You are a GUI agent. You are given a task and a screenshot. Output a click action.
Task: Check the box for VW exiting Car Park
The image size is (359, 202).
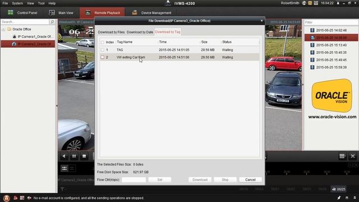102,57
